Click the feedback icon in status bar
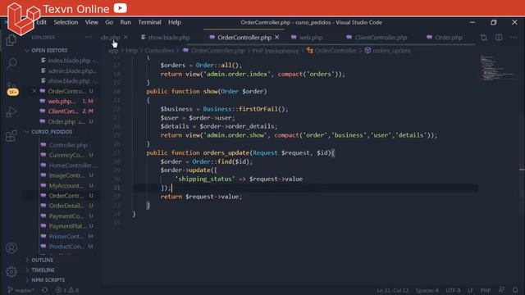Screen dimensions: 525x295 click(501, 290)
